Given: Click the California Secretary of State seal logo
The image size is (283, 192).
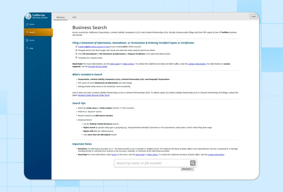Looking at the screenshot, I should 28,16.
